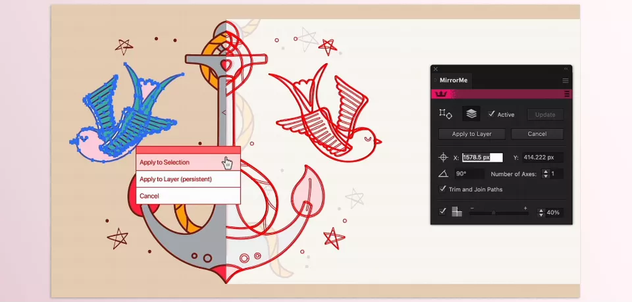The width and height of the screenshot is (632, 302).
Task: Toggle the checkbox beside the opacity slider
Action: (443, 212)
